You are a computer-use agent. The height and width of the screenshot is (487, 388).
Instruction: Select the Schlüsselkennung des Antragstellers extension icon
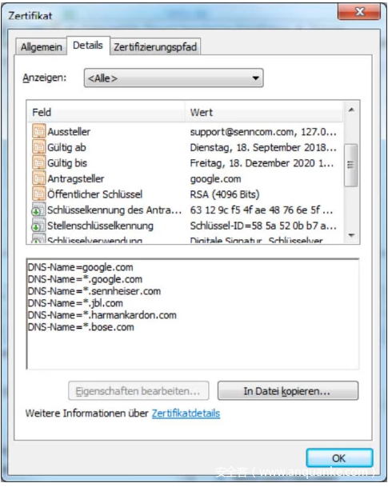(38, 210)
